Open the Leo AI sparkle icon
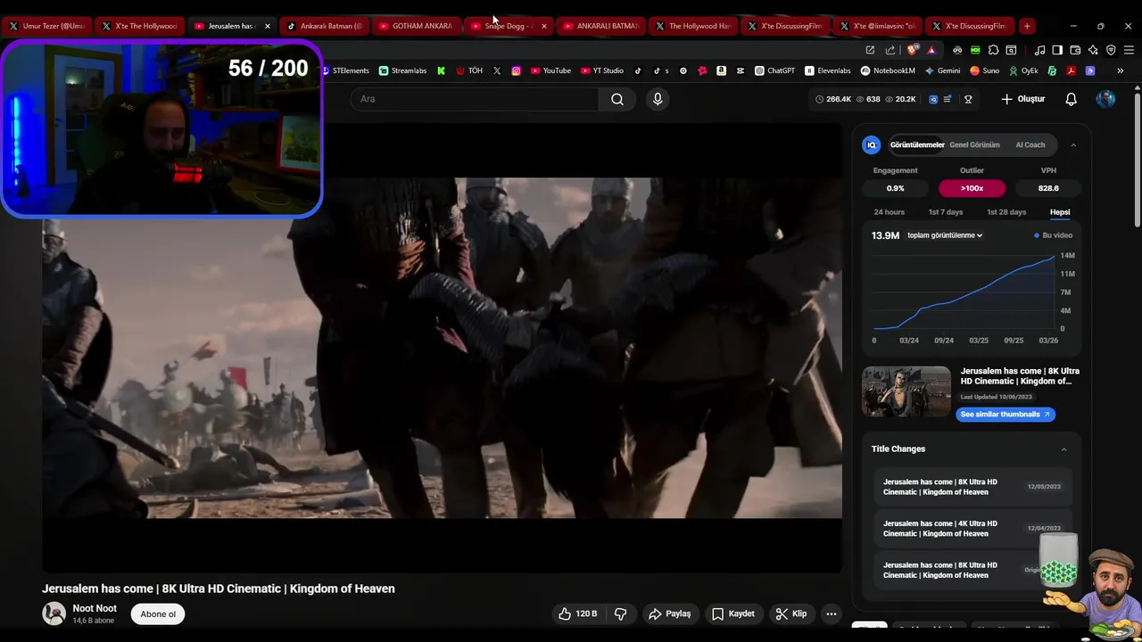The width and height of the screenshot is (1142, 642). coord(1093,50)
